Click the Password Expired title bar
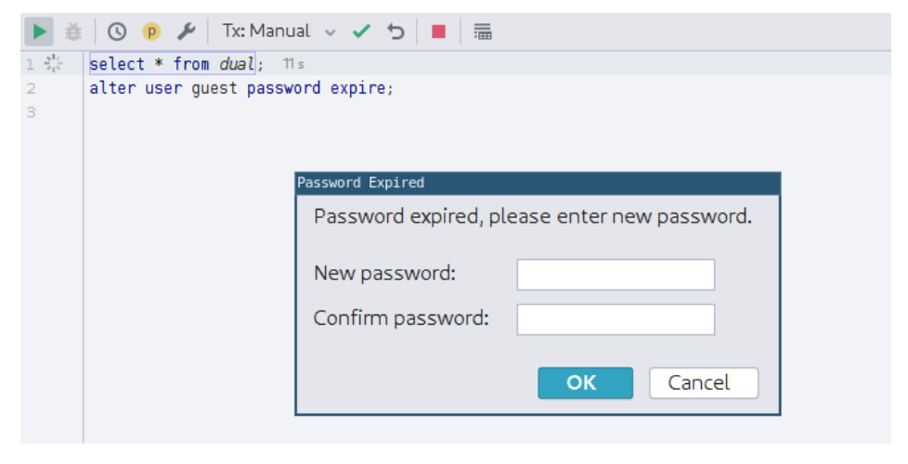908x464 pixels. (538, 183)
